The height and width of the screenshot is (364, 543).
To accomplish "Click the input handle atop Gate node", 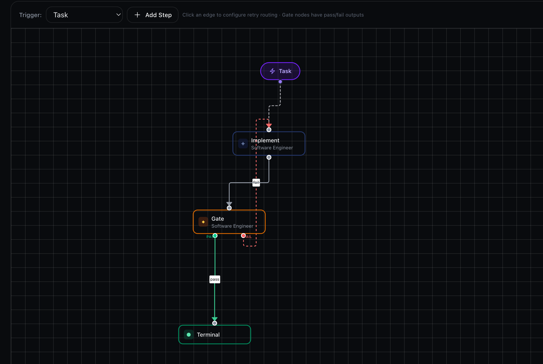I will coord(229,208).
